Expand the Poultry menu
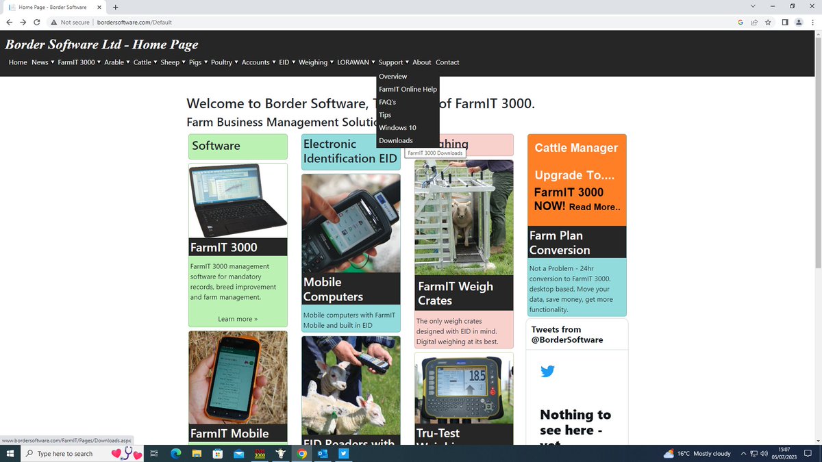The image size is (822, 462). [x=225, y=62]
